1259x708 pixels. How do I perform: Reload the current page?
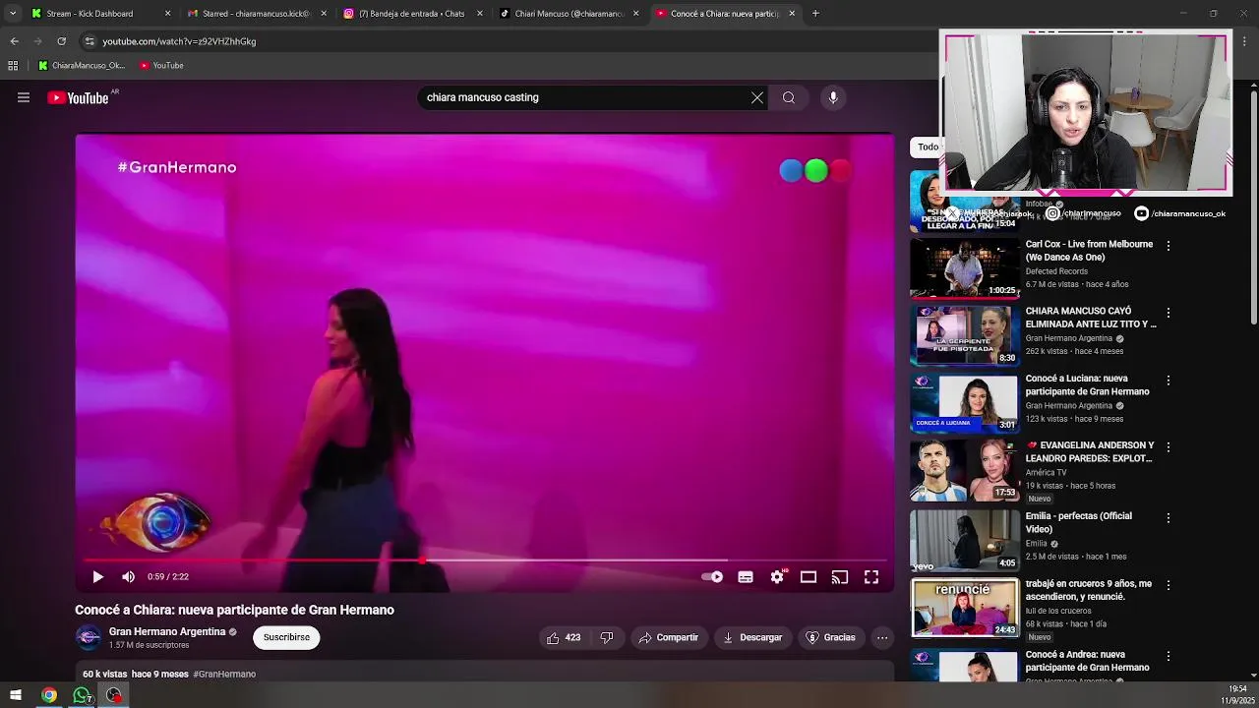(x=61, y=41)
